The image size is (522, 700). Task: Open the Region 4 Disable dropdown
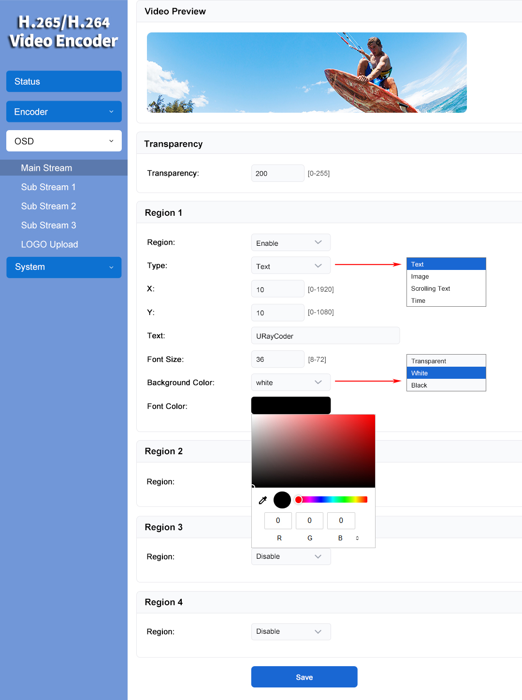point(291,631)
